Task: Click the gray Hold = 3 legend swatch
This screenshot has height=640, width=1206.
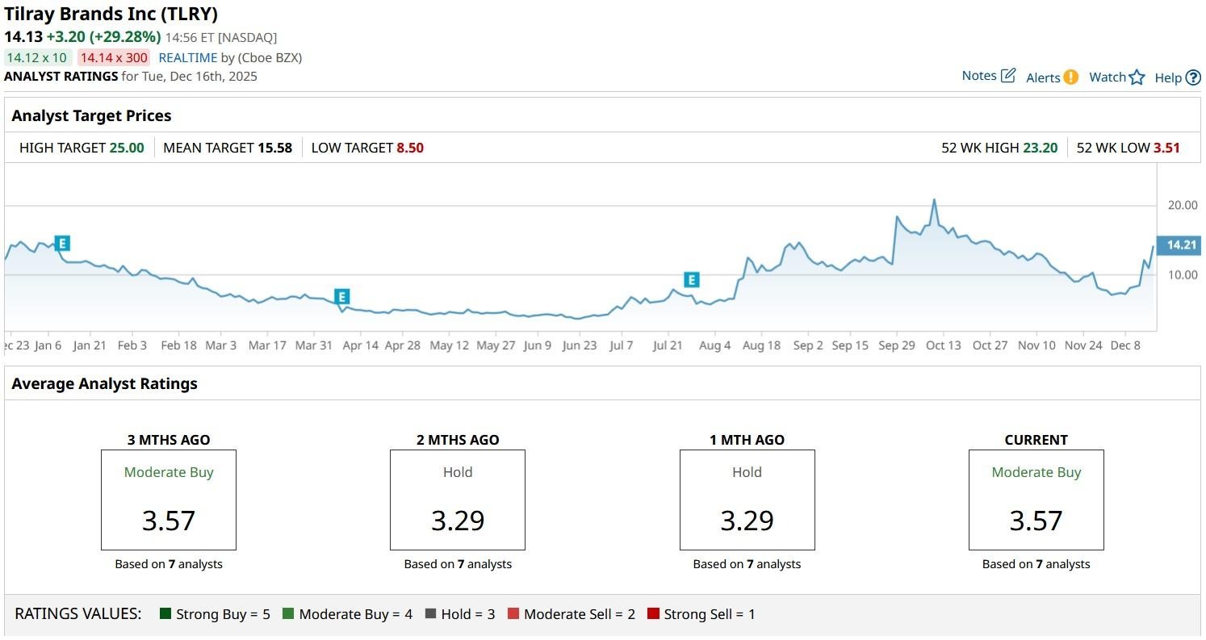Action: 430,614
